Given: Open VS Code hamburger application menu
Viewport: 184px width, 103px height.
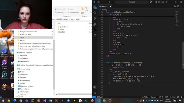Looking at the screenshot, I should coord(98,2).
